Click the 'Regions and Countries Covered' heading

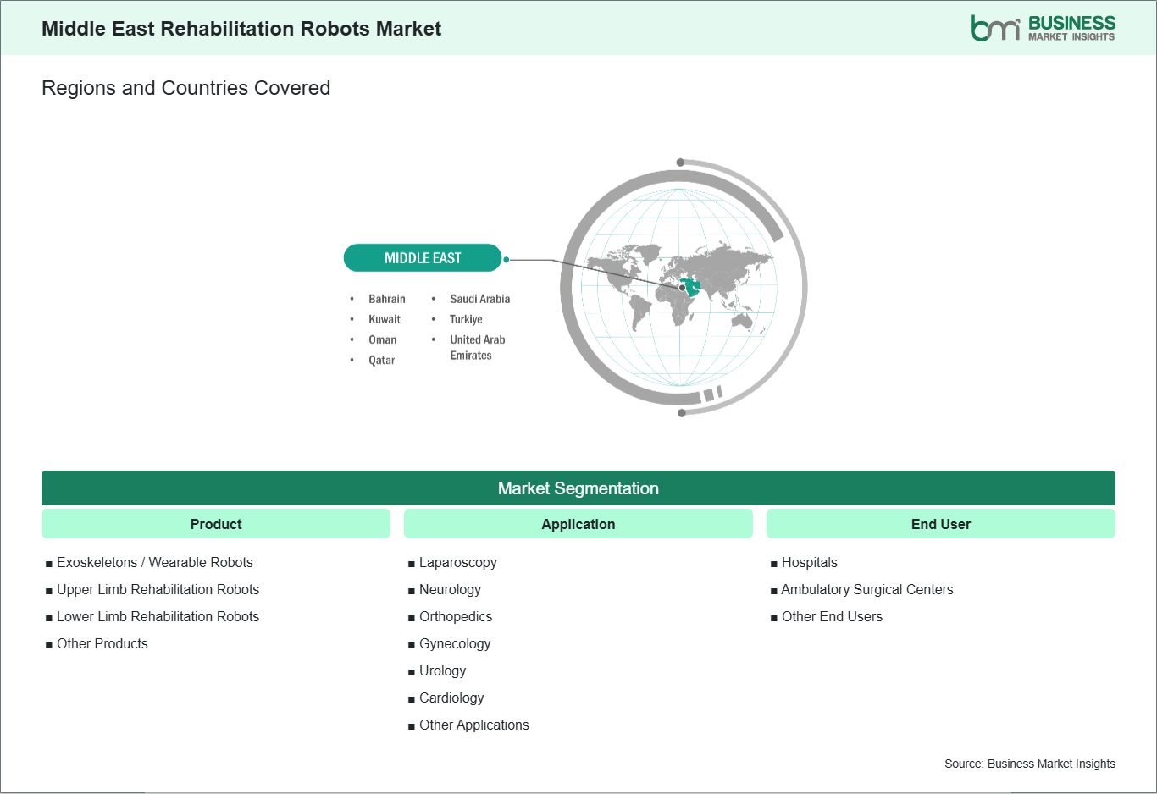[185, 88]
